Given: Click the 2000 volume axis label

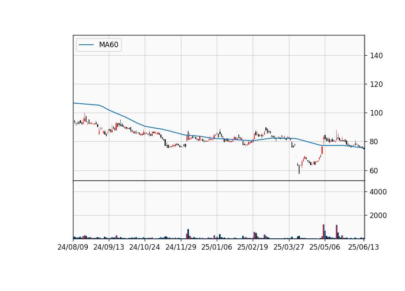Looking at the screenshot, I should (x=378, y=216).
